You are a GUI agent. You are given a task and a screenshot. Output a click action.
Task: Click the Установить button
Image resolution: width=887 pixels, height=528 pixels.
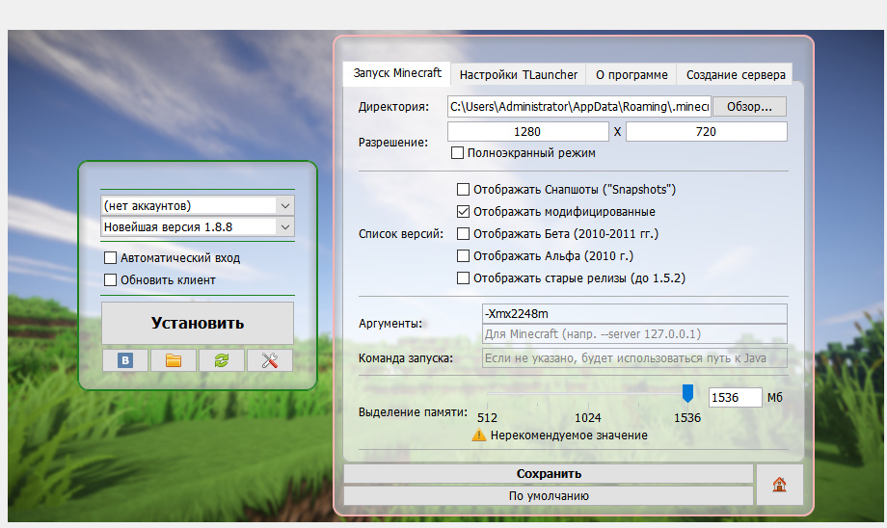click(x=198, y=323)
